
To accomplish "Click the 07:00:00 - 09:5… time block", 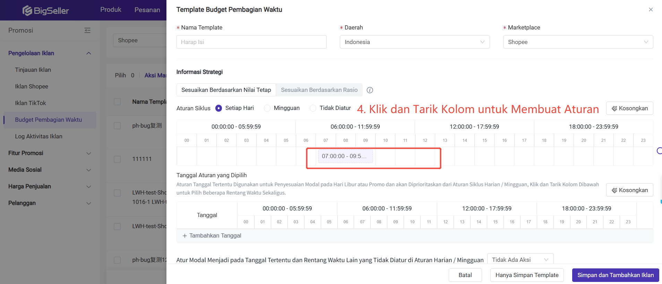I will [x=345, y=156].
